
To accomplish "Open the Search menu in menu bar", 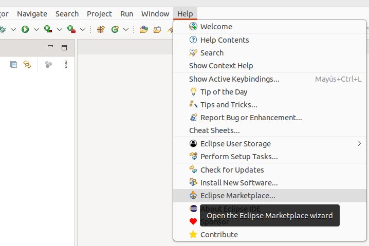I will click(x=67, y=14).
